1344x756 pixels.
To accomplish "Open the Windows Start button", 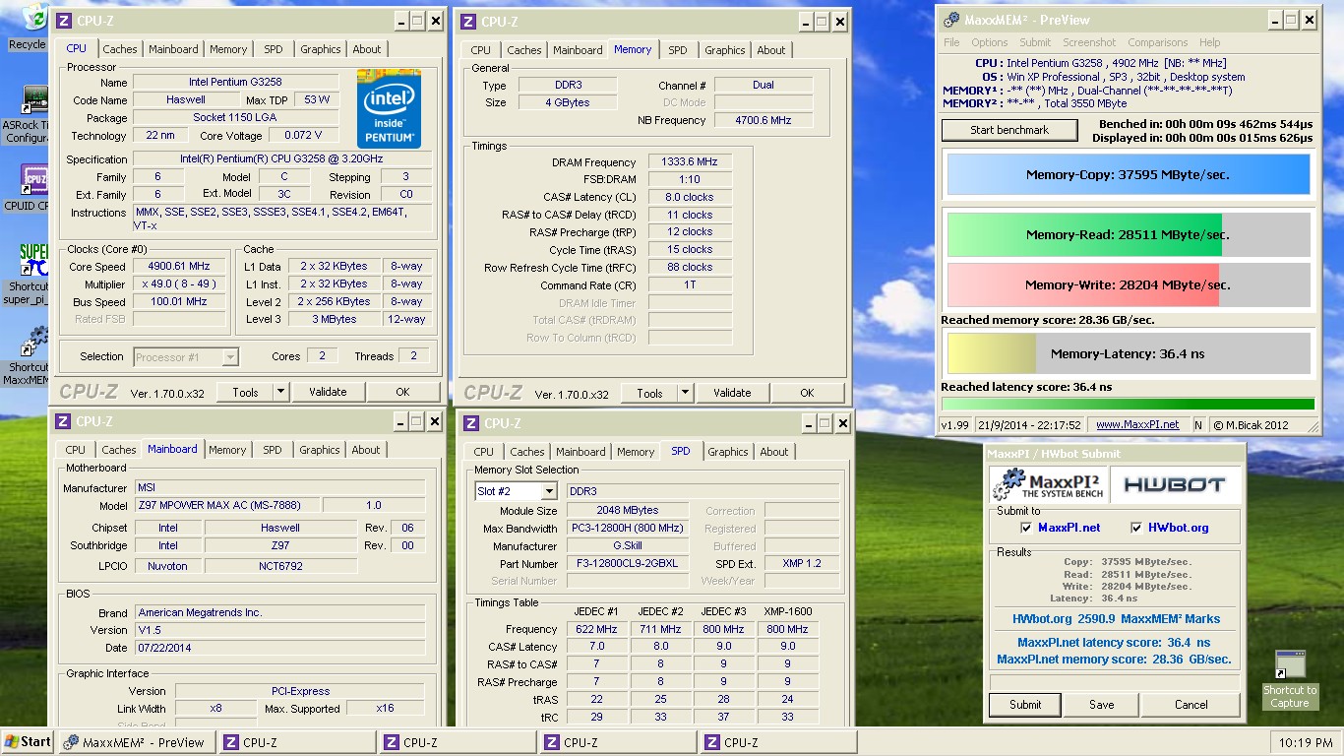I will (x=28, y=742).
